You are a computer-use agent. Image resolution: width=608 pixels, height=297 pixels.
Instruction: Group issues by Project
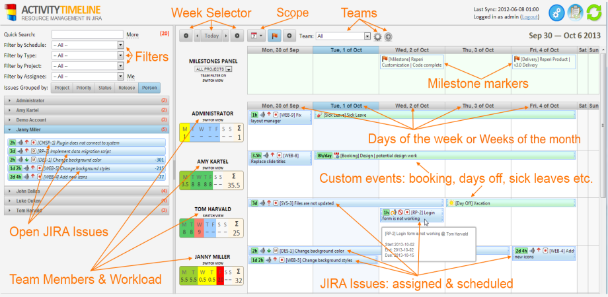[x=61, y=87]
